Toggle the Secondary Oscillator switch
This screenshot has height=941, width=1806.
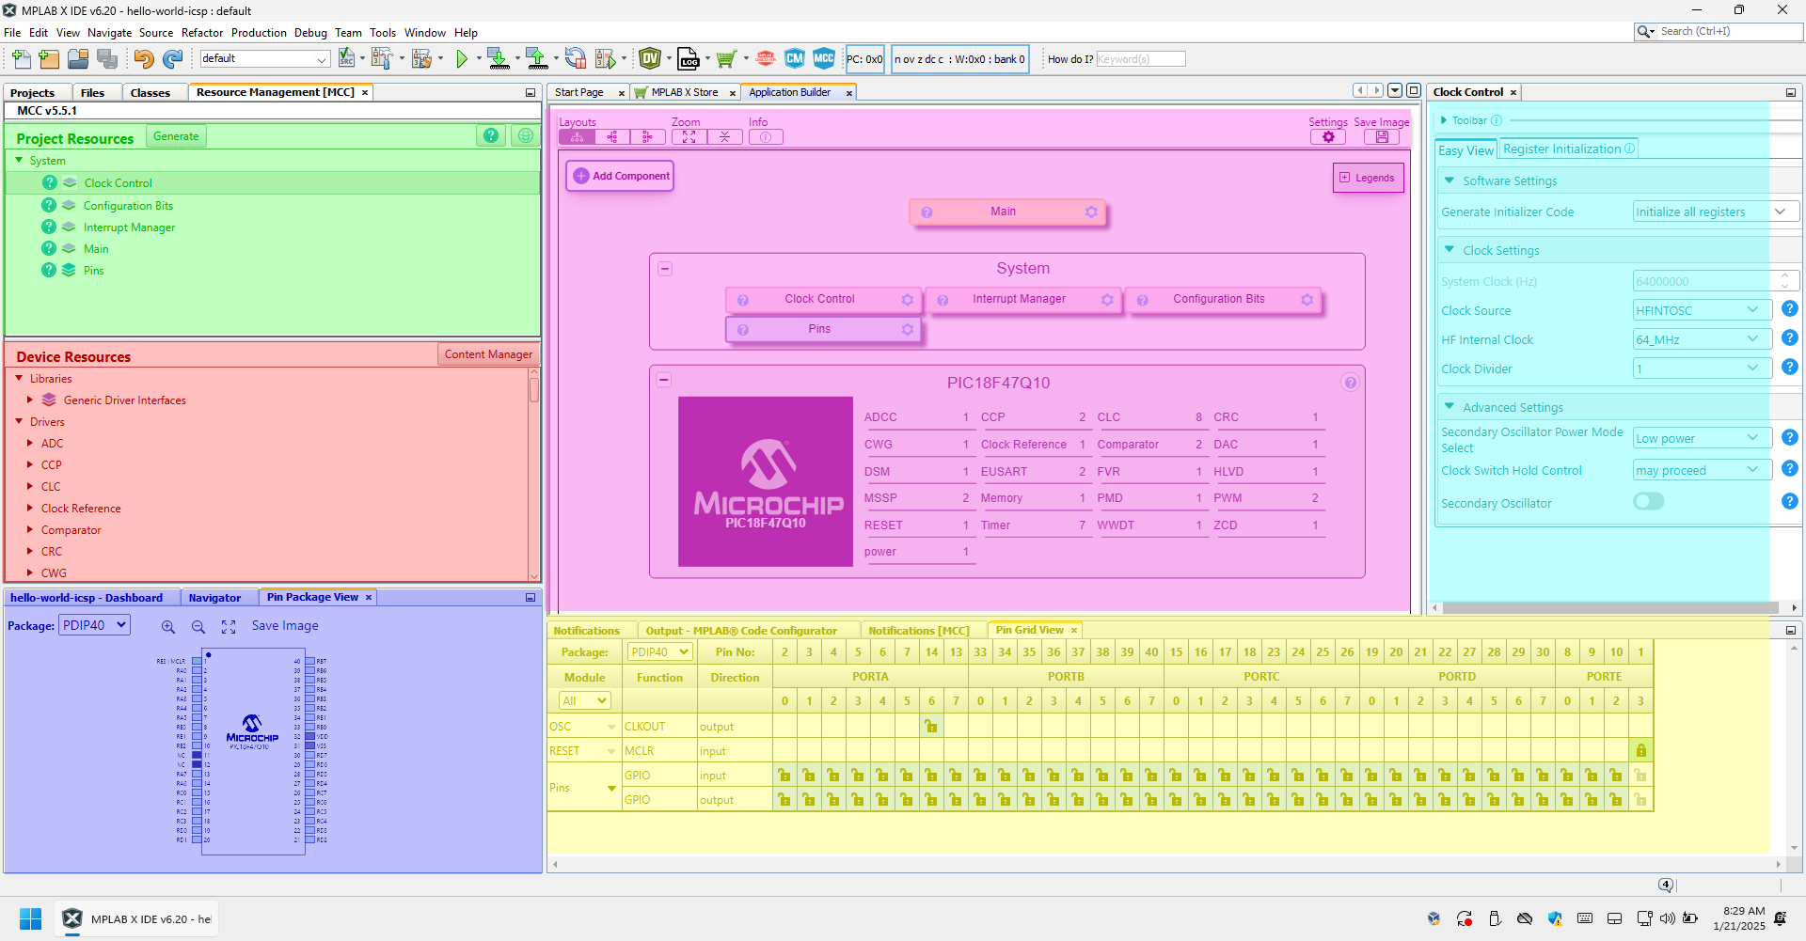[x=1649, y=502]
